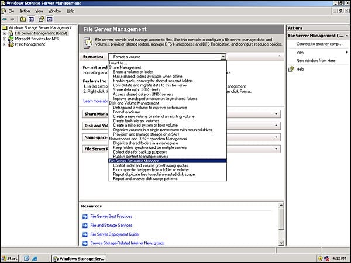Click arrow icon beside File Server Best Practices
Image resolution: width=351 pixels, height=263 pixels.
click(85, 216)
